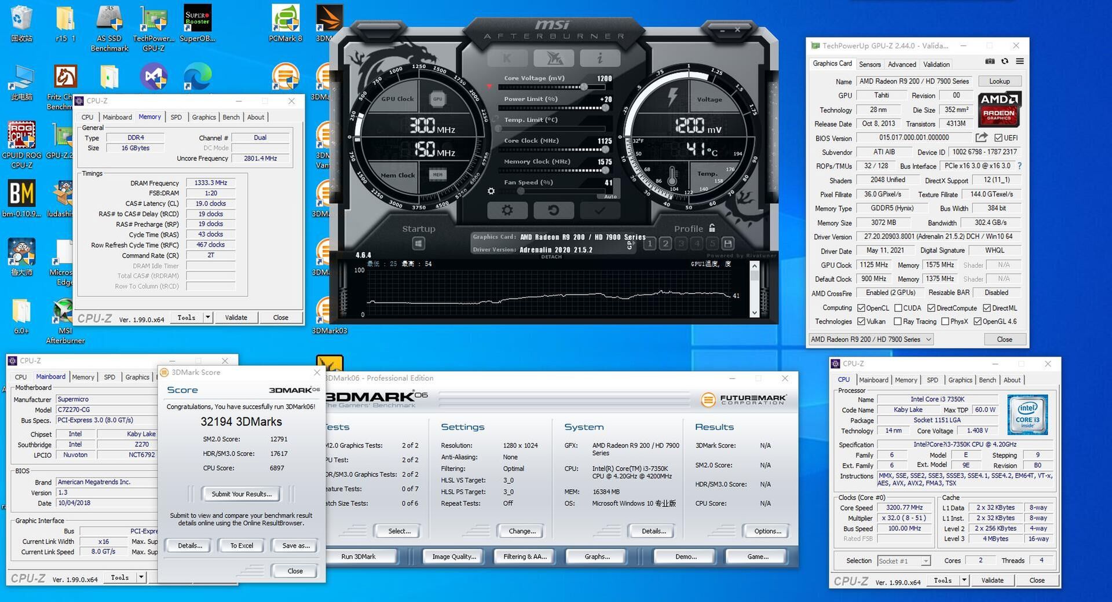Click the Afterburner K overclocking scanner button

pos(507,58)
